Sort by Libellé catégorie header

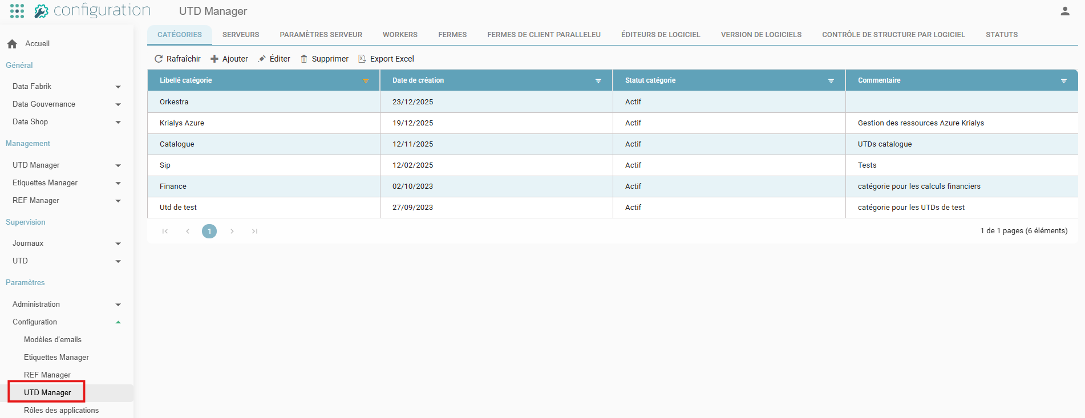(x=185, y=80)
